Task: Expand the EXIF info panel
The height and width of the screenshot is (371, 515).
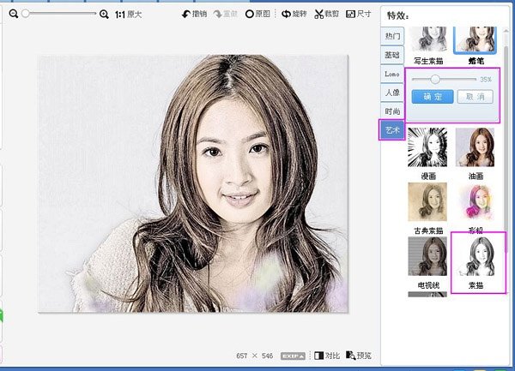Action: click(x=292, y=355)
